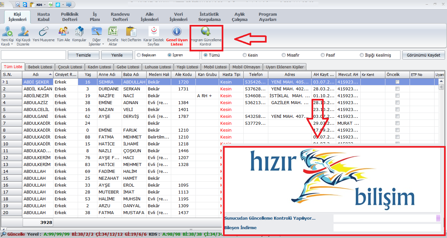Choose Pasif patient filter
The image size is (447, 238).
coord(323,55)
